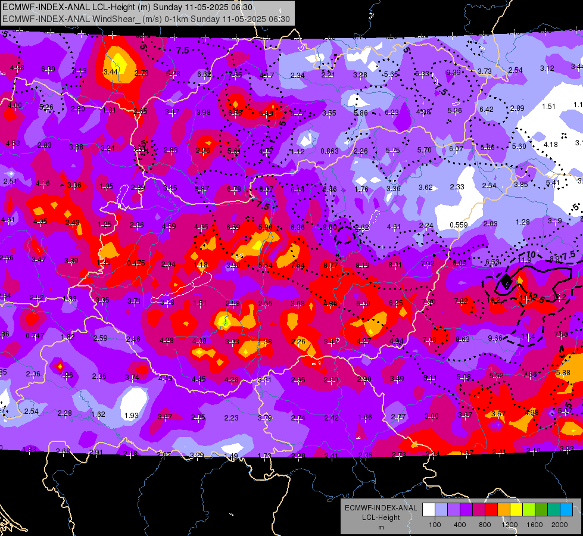Click the legend tick label 2000
Screen dimensions: 583x536
pos(560,525)
